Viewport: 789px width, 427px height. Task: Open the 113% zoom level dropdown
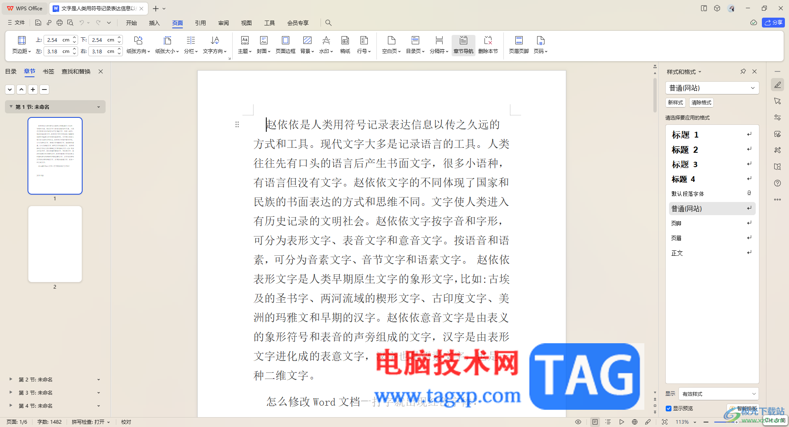pyautogui.click(x=686, y=422)
